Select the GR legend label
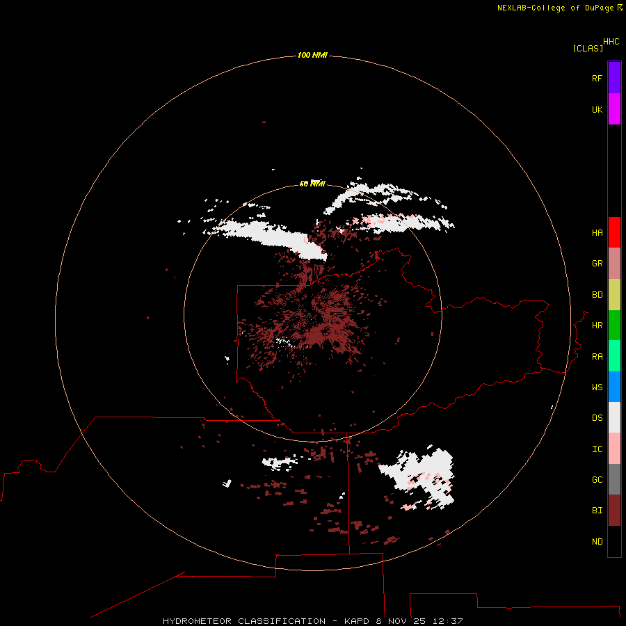This screenshot has height=626, width=626. (x=597, y=264)
